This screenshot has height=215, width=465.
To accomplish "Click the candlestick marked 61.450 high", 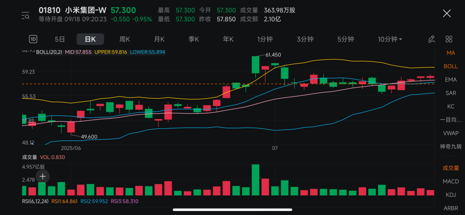I will pyautogui.click(x=255, y=65).
